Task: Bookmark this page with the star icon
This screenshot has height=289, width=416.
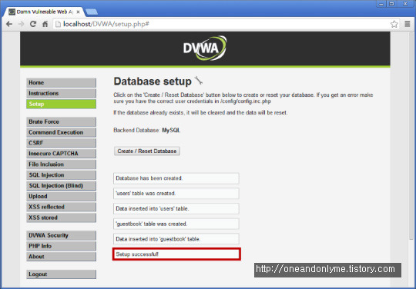Action: [x=394, y=24]
